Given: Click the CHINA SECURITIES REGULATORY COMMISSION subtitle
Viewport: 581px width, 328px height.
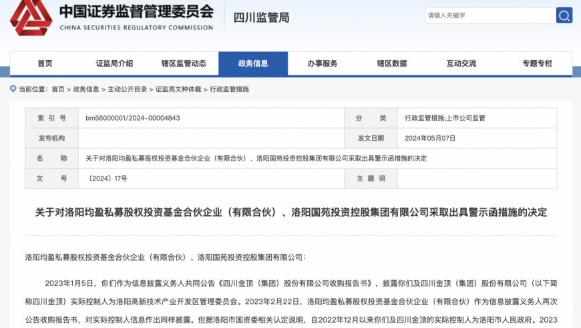Looking at the screenshot, I should (136, 28).
